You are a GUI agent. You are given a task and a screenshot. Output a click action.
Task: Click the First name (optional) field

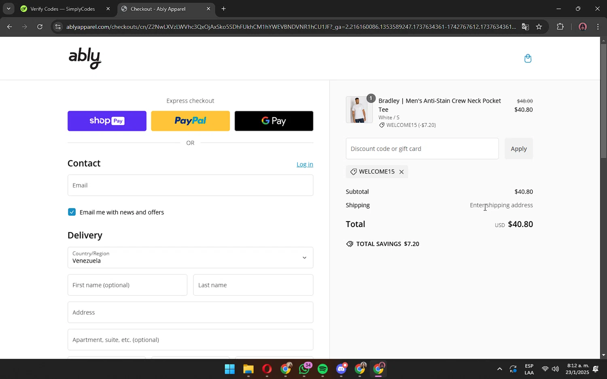[x=127, y=285]
